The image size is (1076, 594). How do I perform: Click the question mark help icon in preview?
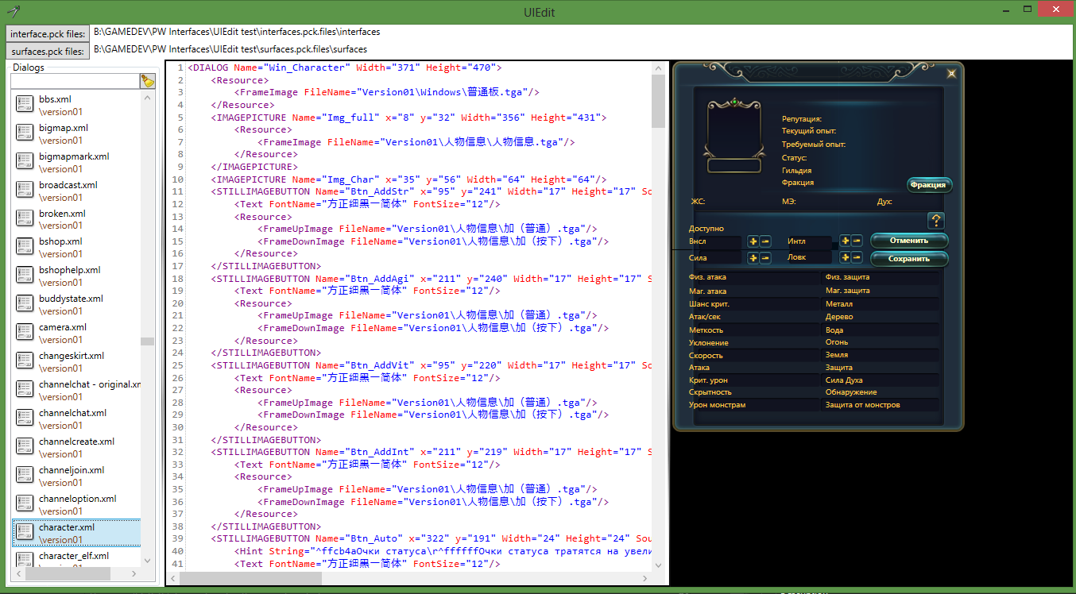[936, 221]
